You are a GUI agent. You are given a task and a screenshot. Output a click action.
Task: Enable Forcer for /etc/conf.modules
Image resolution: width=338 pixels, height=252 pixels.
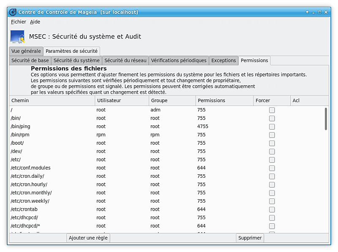click(272, 168)
